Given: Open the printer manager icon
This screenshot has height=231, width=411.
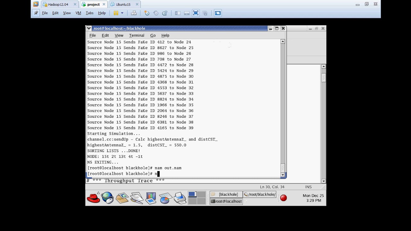Looking at the screenshot, I should tap(180, 198).
